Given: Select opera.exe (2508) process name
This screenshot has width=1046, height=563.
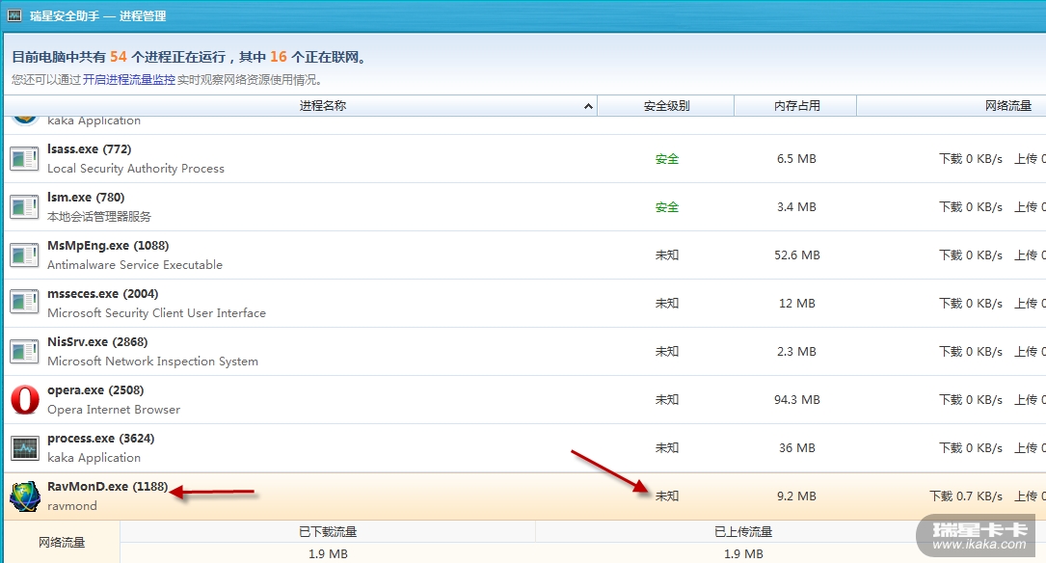Looking at the screenshot, I should click(x=95, y=390).
